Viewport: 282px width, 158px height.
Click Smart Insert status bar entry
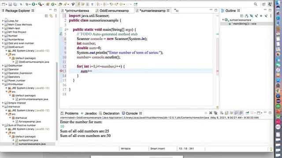[157, 148]
